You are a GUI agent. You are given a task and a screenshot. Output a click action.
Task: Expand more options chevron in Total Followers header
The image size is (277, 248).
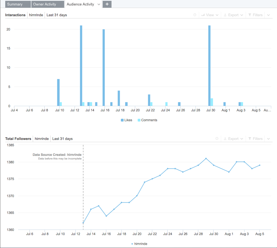268,139
